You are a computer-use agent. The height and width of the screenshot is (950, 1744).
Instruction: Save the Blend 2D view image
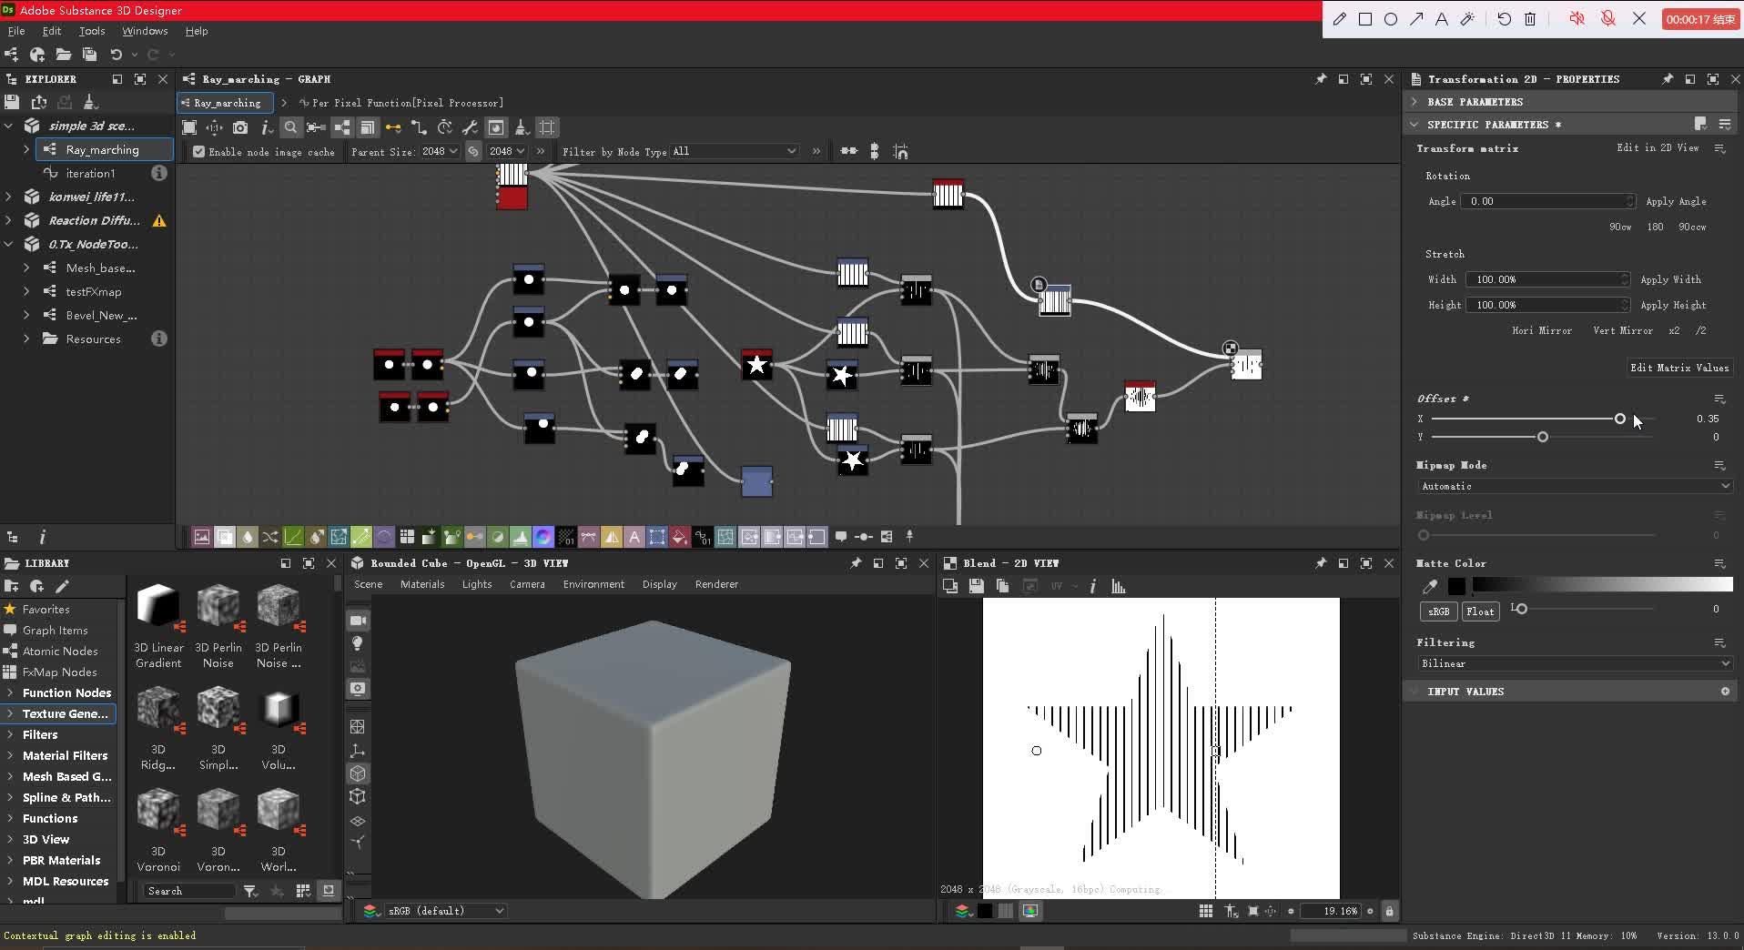976,586
